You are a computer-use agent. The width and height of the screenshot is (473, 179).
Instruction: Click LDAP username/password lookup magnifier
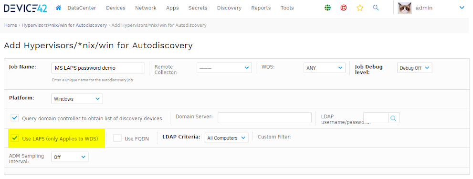click(393, 118)
